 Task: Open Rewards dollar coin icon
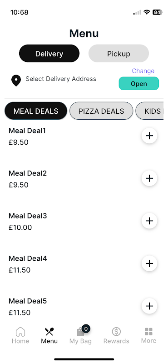116,332
